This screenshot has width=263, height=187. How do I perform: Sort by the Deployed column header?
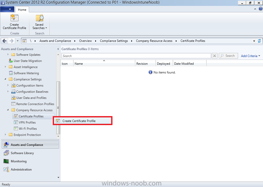click(x=164, y=64)
